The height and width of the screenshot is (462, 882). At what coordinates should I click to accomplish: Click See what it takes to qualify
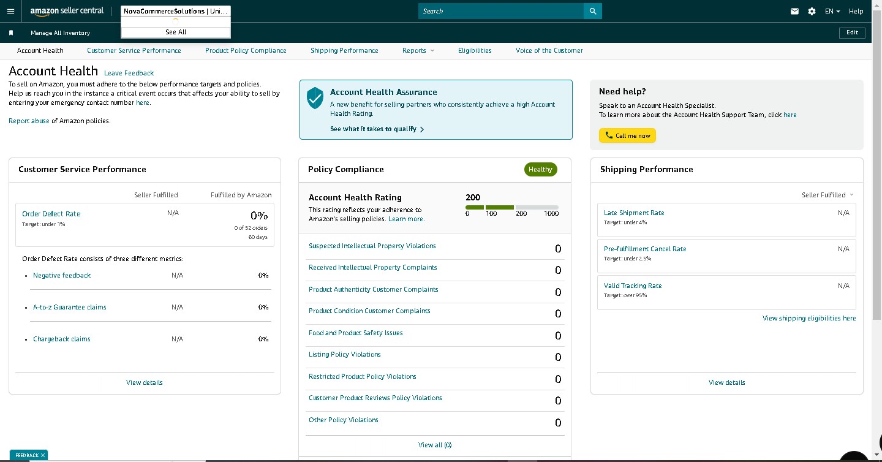pos(377,129)
